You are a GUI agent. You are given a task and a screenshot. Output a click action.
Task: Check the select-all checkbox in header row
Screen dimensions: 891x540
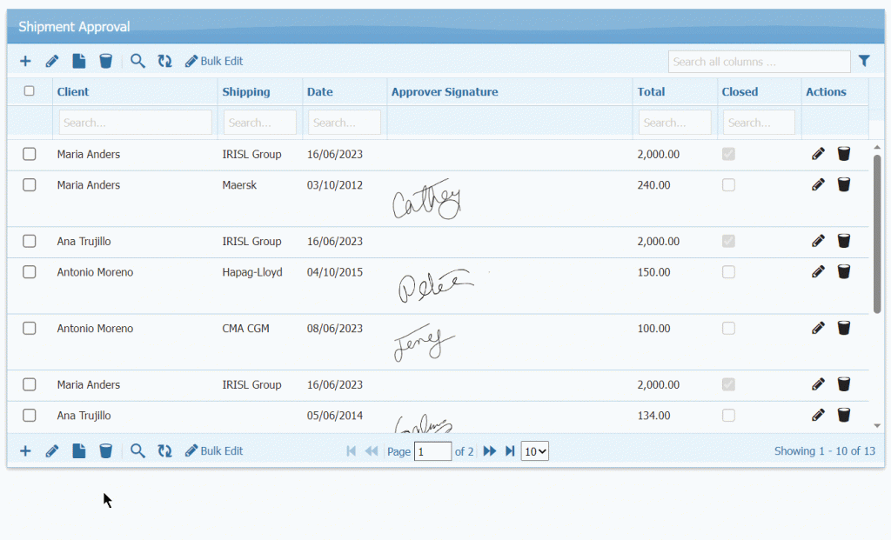pyautogui.click(x=29, y=91)
